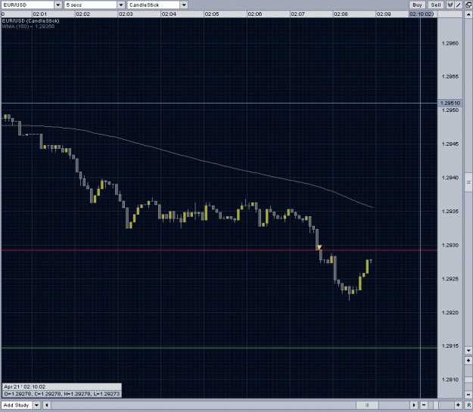Select the chart-pattern drawing tool icon
Screen dimensions: 473x412
(x=450, y=5)
